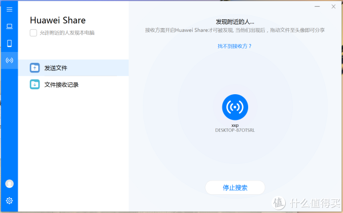Enable 允许附近的人发现本电脑 checkbox
Screen dimensions: 343x213
[33, 33]
